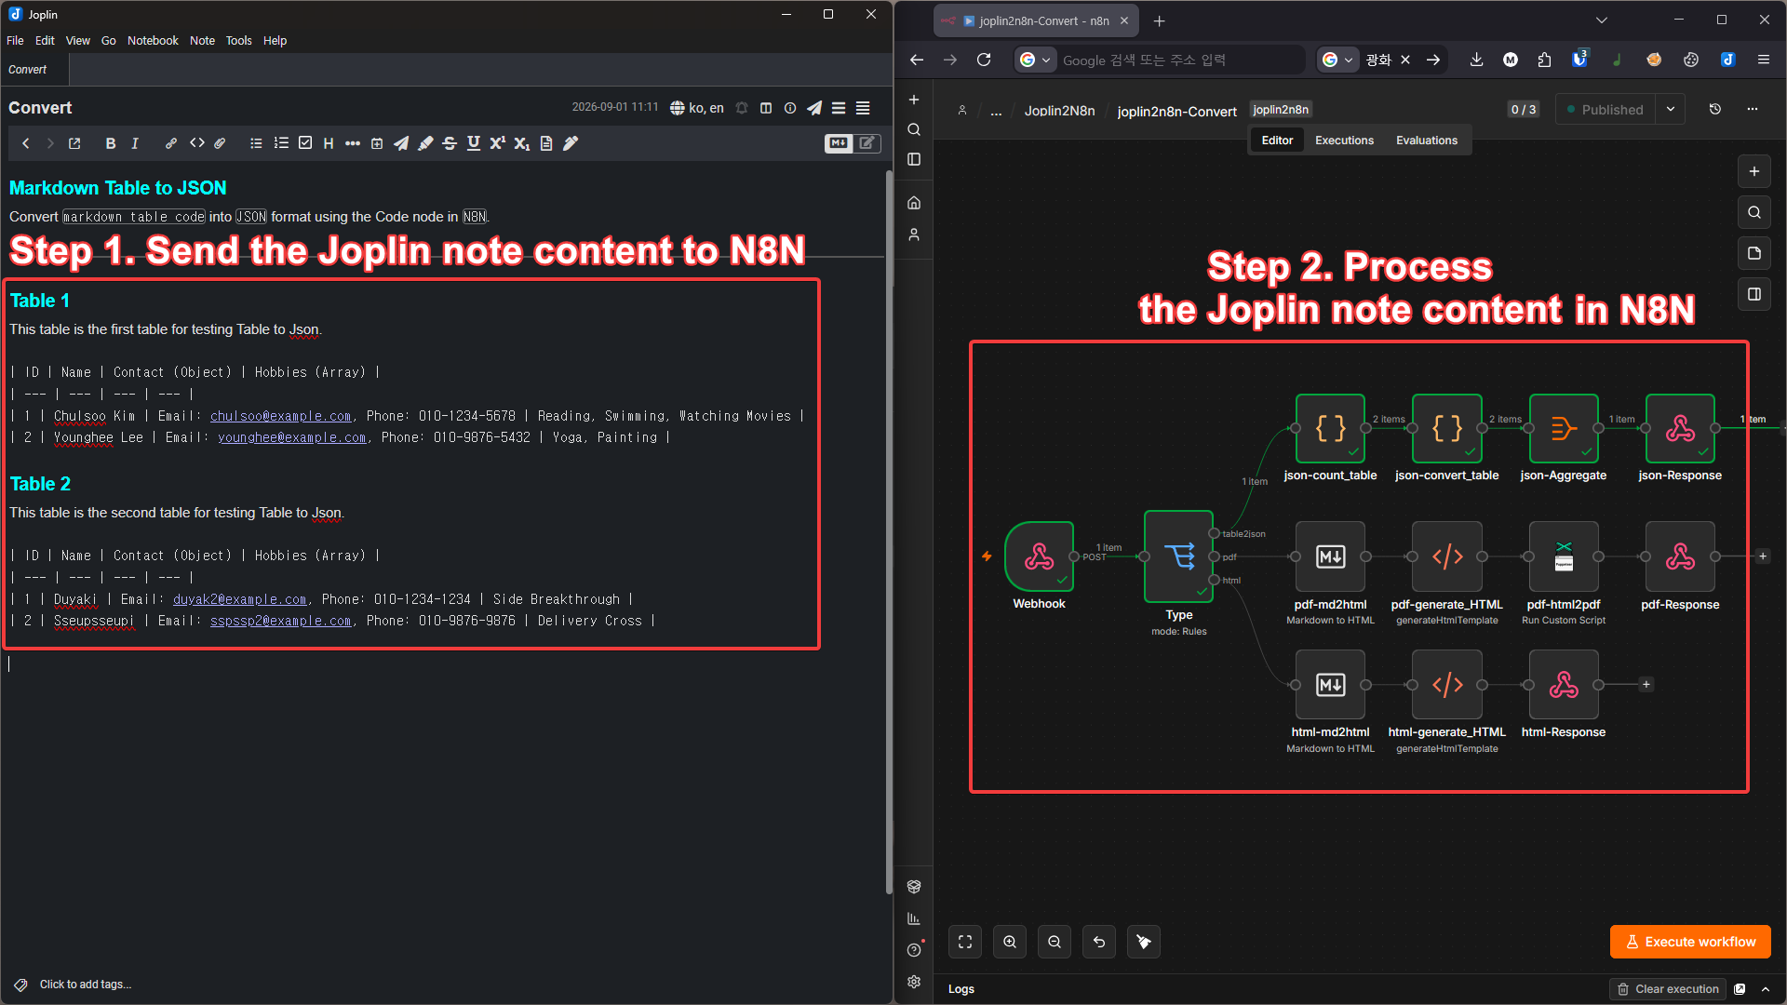Add sticky note on n8n canvas
Screen dimensions: 1787x1005
click(x=1754, y=253)
